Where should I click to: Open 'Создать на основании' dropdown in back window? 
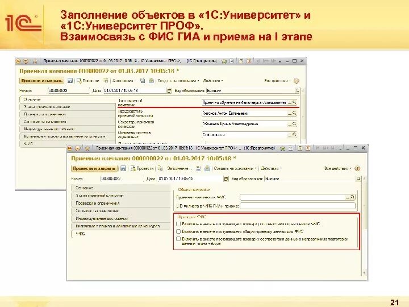coord(178,81)
